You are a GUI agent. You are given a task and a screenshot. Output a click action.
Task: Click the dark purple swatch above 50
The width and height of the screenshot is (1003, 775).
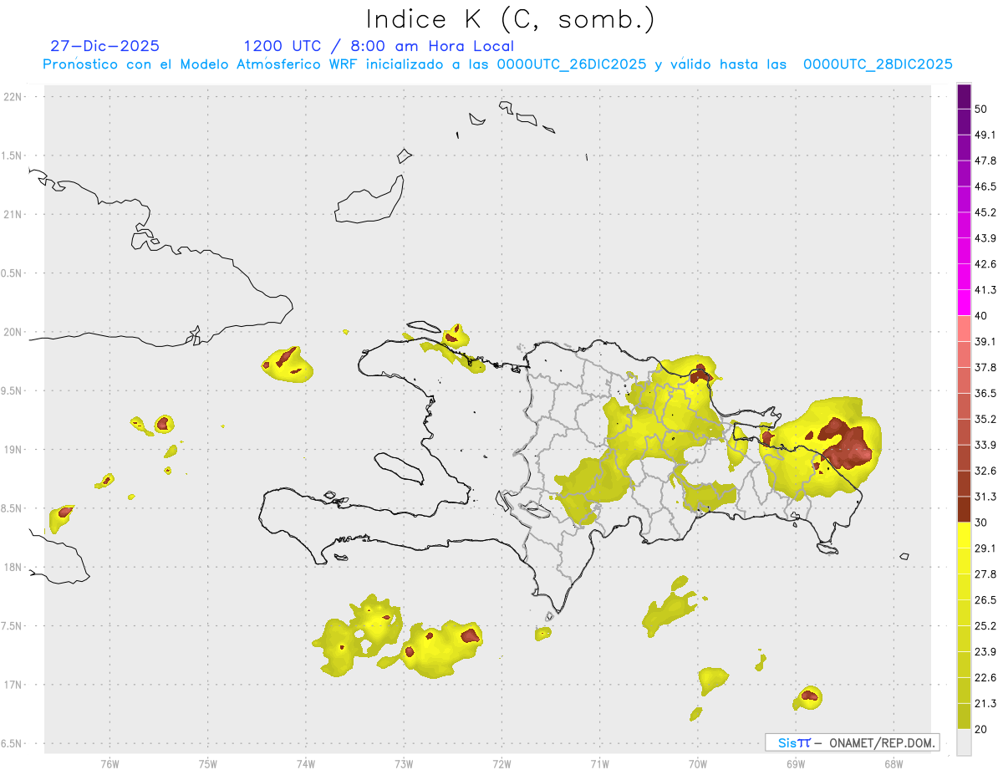(x=965, y=96)
